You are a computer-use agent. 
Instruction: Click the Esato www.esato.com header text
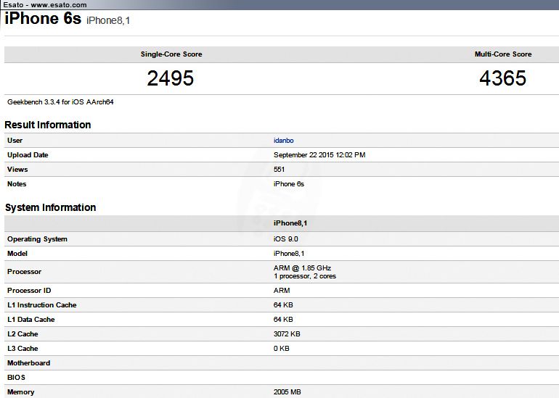(x=44, y=5)
